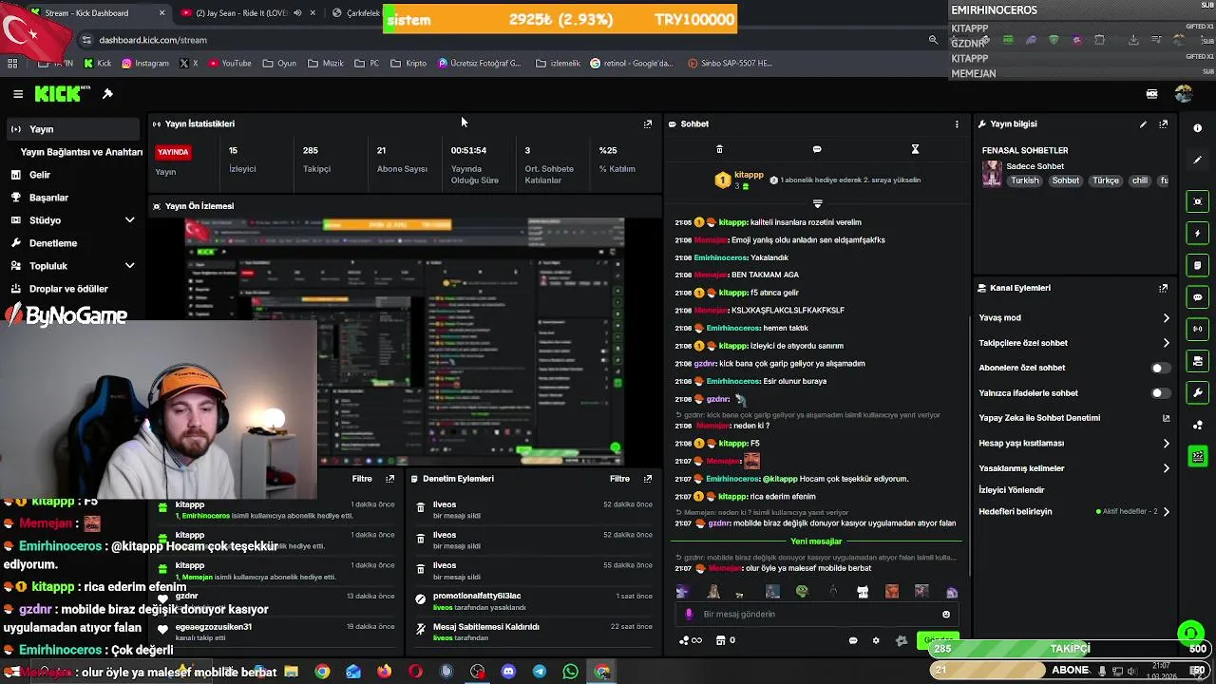The width and height of the screenshot is (1216, 684).
Task: Click the wrench icon in the right sidebar
Action: click(1197, 392)
